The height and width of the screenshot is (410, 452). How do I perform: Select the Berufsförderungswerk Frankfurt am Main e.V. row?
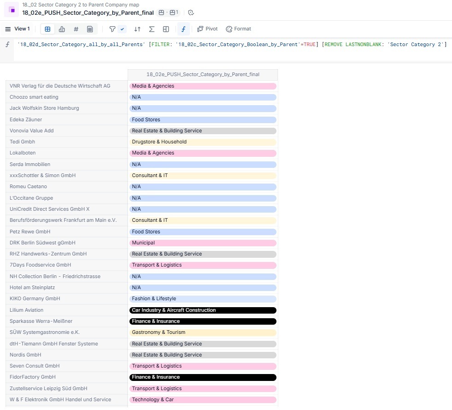pos(67,220)
